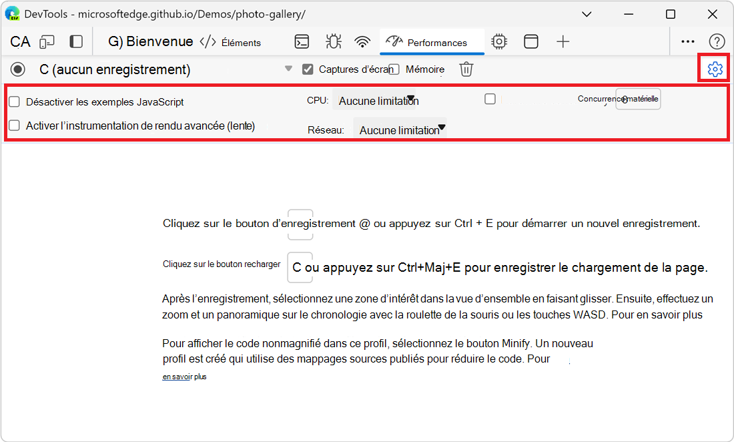The image size is (734, 442).
Task: Select the Performances tab
Action: (x=432, y=41)
